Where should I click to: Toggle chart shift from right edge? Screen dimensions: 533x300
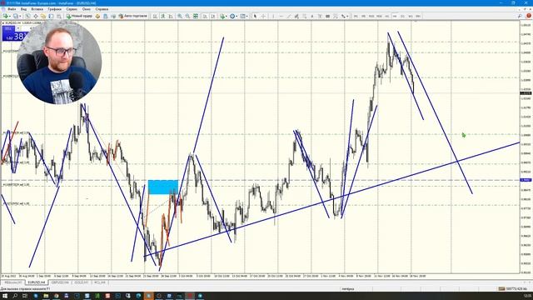coord(213,16)
